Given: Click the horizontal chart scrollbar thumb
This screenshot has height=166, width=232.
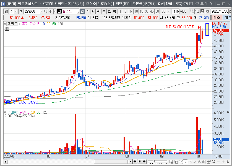Looking at the screenshot, I should tap(111, 162).
